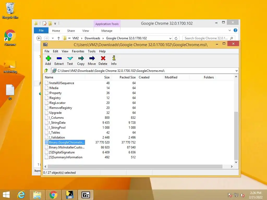Click the horizontal scrollbar in the file list
Viewport: 267px width, 200px height.
tap(135, 166)
